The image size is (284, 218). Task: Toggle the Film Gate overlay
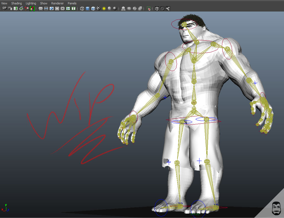[x=46, y=9]
